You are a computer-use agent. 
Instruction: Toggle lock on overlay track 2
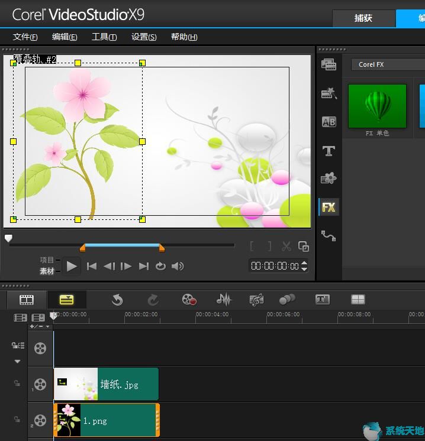coord(17,419)
